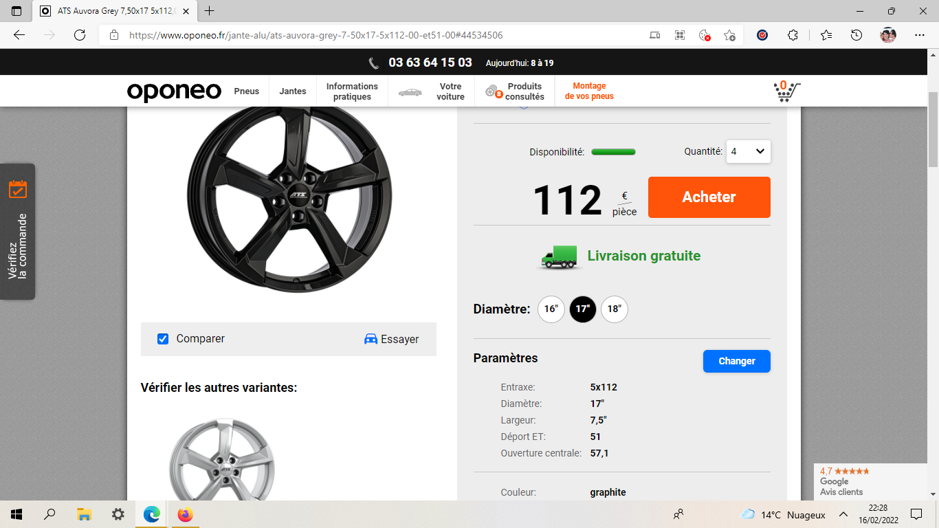Click the browser address bar URL
The image size is (939, 528).
pos(316,35)
